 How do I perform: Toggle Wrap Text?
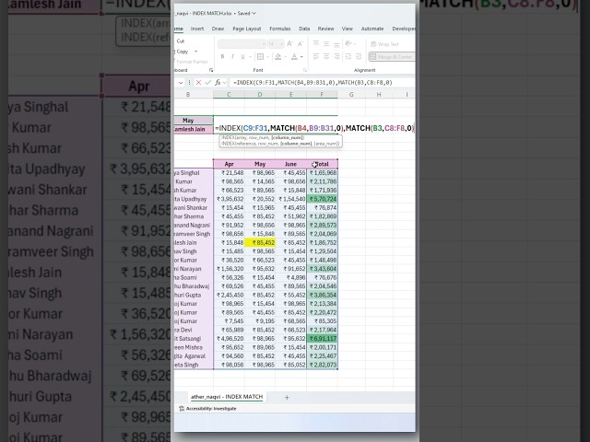click(384, 44)
